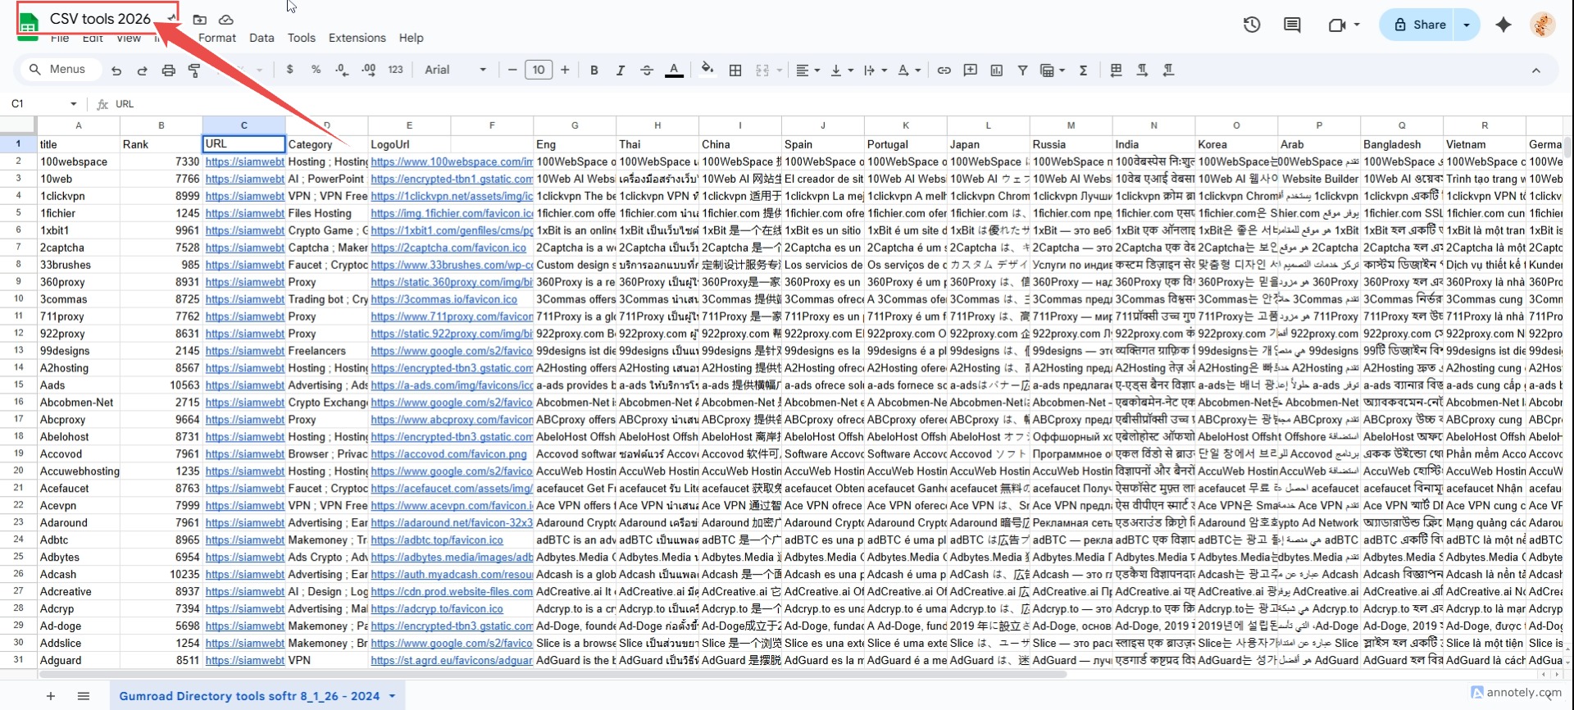Start a Meet video call
The height and width of the screenshot is (710, 1574).
pos(1336,25)
